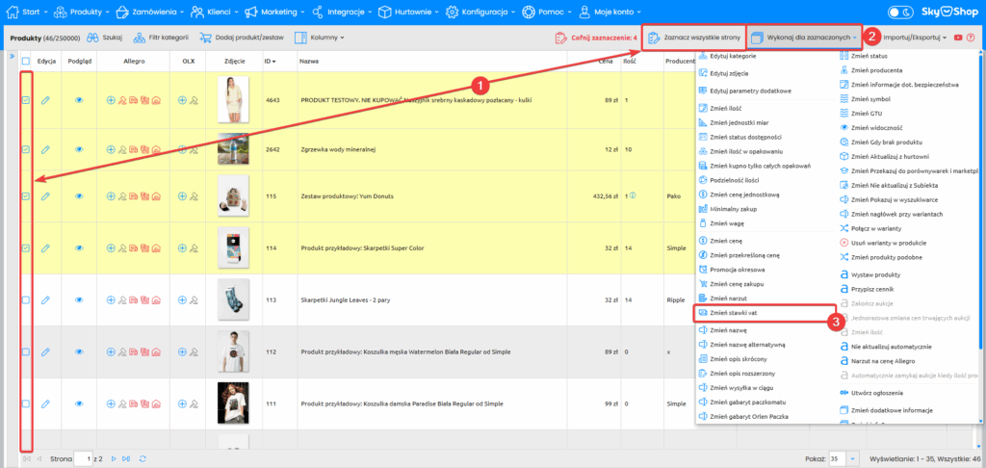Click the Allegro add icon for product 2642
Viewport: 986px width, 468px height.
[x=111, y=149]
